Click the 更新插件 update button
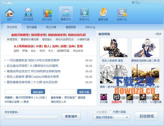Viewport: 164px width, 126px height. 71,116
